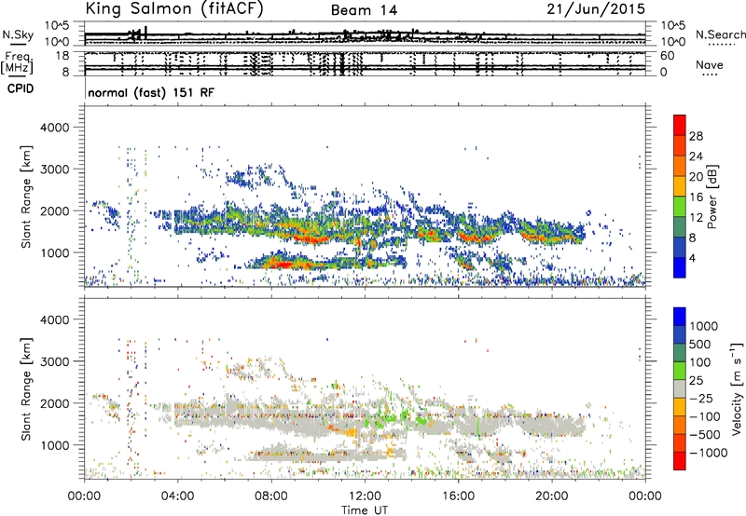
Task: Click the text normal (fast) 151 RF
Action: click(x=151, y=92)
